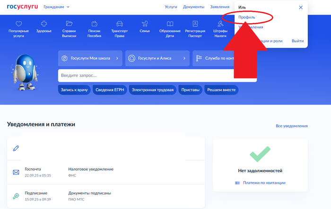Select the Транспорт Права car icon
The image size is (331, 209).
point(119,24)
